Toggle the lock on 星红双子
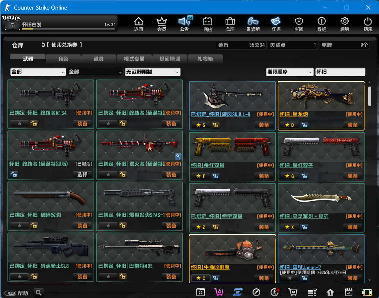The height and width of the screenshot is (298, 379). pos(304,176)
